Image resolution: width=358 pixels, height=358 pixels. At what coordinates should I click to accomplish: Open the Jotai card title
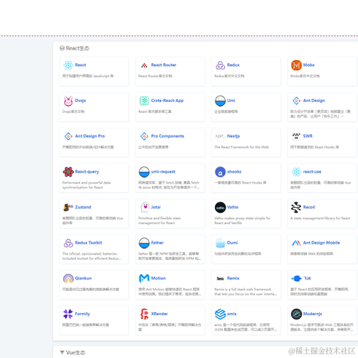tap(156, 207)
